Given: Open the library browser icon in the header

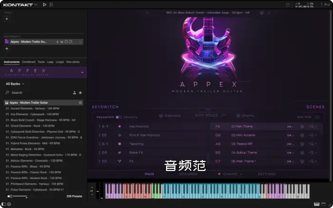Looking at the screenshot, I should pos(51,4).
